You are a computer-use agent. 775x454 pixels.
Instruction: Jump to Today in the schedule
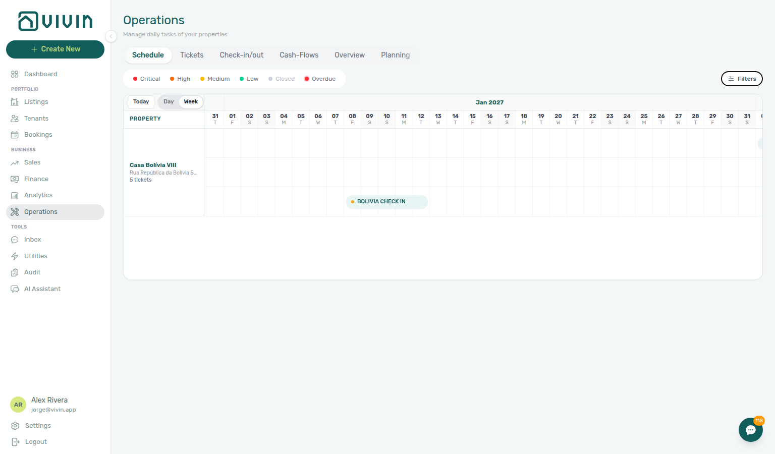[141, 102]
